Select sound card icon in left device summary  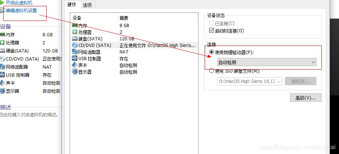point(2,83)
